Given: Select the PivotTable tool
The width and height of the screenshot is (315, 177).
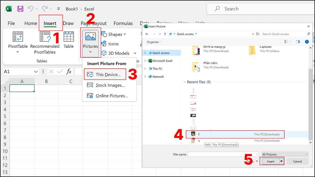Looking at the screenshot, I should coord(17,42).
